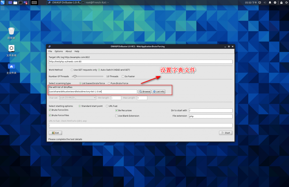Open the trash (回收站) desktop icon

pyautogui.click(x=11, y=33)
